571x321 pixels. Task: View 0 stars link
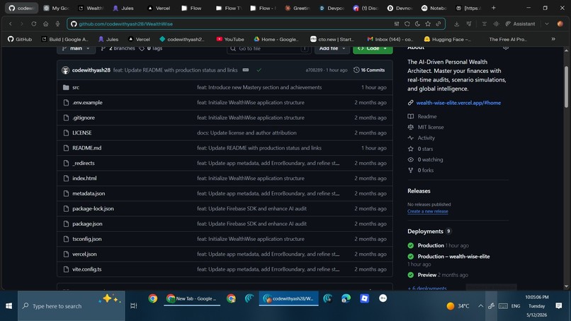(425, 149)
